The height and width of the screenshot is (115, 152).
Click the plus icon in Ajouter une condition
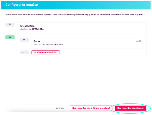tap(35, 52)
